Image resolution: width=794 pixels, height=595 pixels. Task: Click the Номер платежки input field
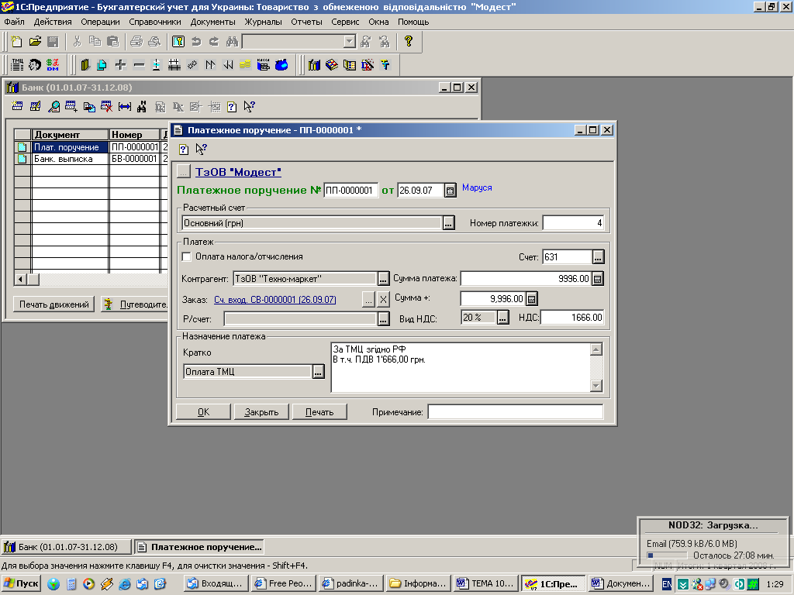(574, 223)
